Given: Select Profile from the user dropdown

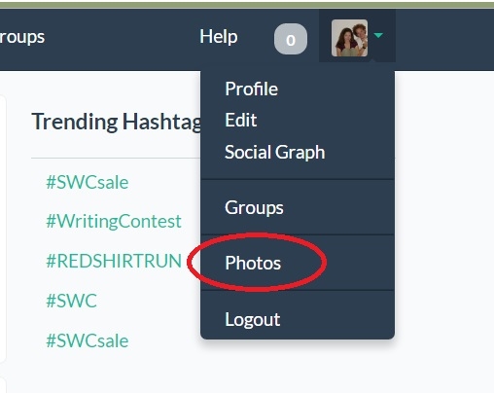Looking at the screenshot, I should coord(251,89).
